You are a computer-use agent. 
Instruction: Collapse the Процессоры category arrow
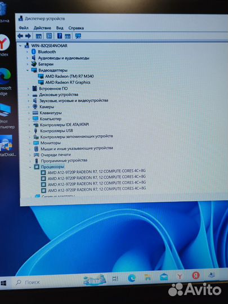pyautogui.click(x=30, y=167)
